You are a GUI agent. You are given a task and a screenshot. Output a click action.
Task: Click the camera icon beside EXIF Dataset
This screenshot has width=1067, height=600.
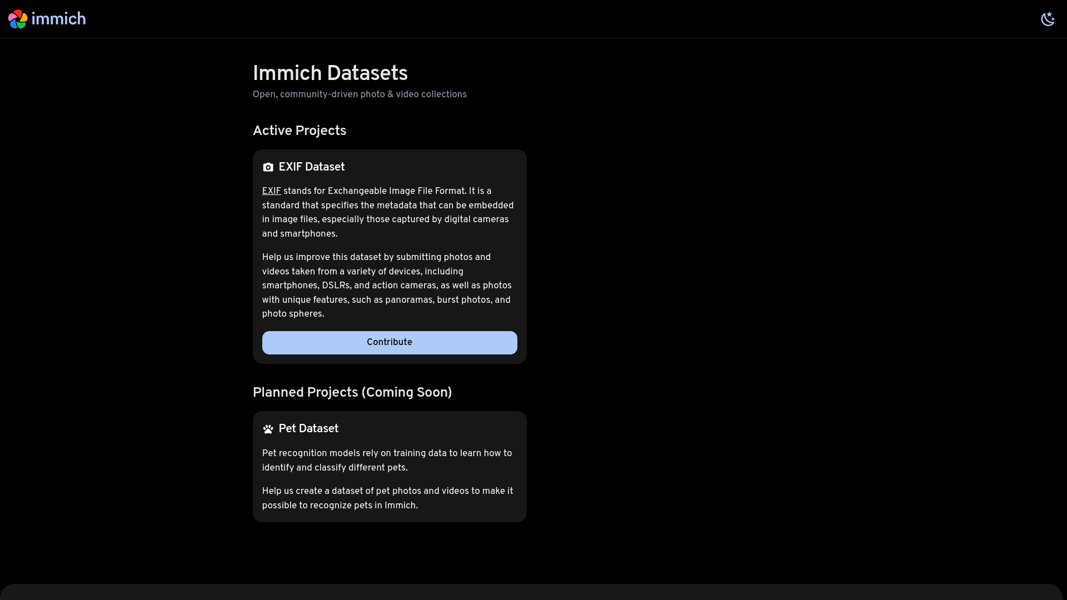pos(268,167)
